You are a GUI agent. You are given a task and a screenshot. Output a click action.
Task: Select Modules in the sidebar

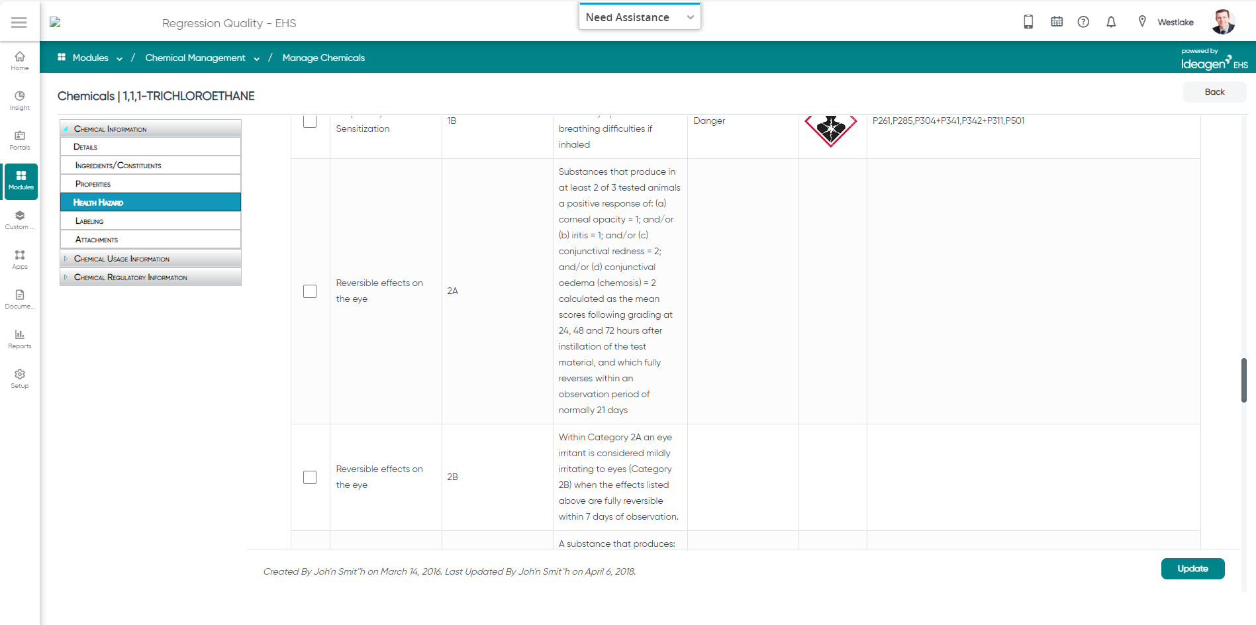21,181
